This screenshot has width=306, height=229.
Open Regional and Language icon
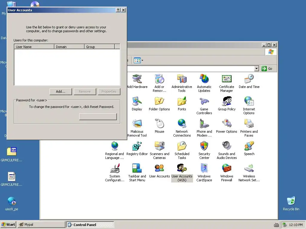click(114, 146)
